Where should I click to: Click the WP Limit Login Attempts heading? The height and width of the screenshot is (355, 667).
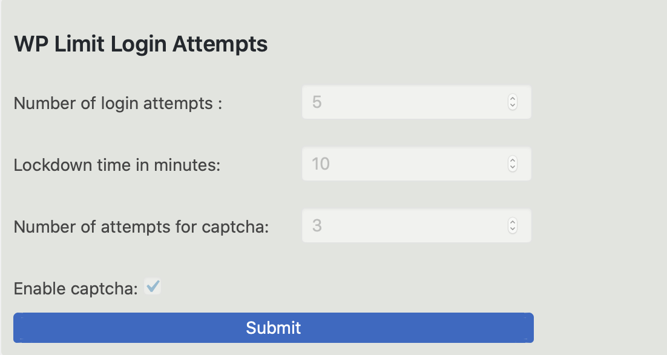coord(141,44)
